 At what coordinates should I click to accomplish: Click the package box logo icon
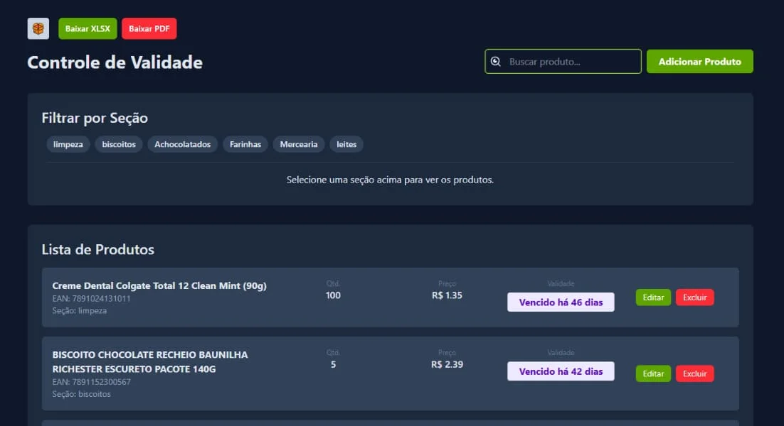point(38,28)
